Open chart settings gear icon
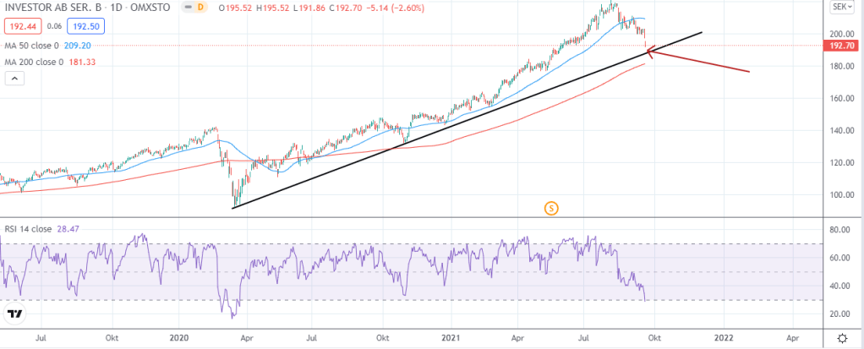The width and height of the screenshot is (864, 349). 841,337
